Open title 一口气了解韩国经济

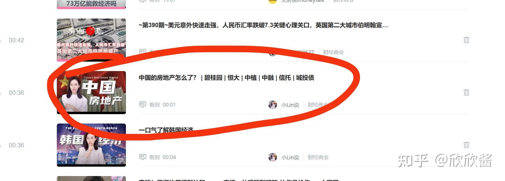point(166,130)
